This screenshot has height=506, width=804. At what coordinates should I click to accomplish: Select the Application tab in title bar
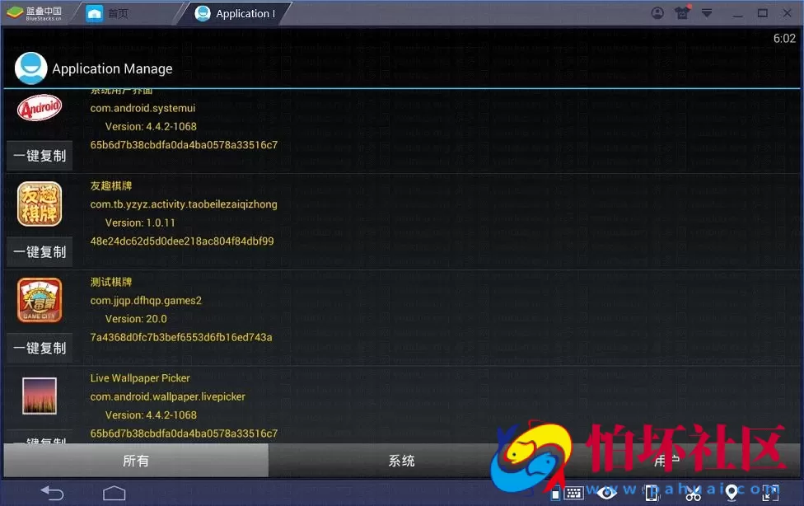point(236,13)
